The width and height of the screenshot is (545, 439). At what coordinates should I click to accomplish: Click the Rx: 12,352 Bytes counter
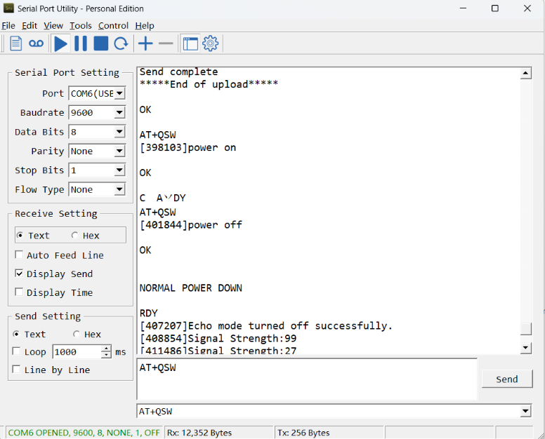(x=199, y=433)
